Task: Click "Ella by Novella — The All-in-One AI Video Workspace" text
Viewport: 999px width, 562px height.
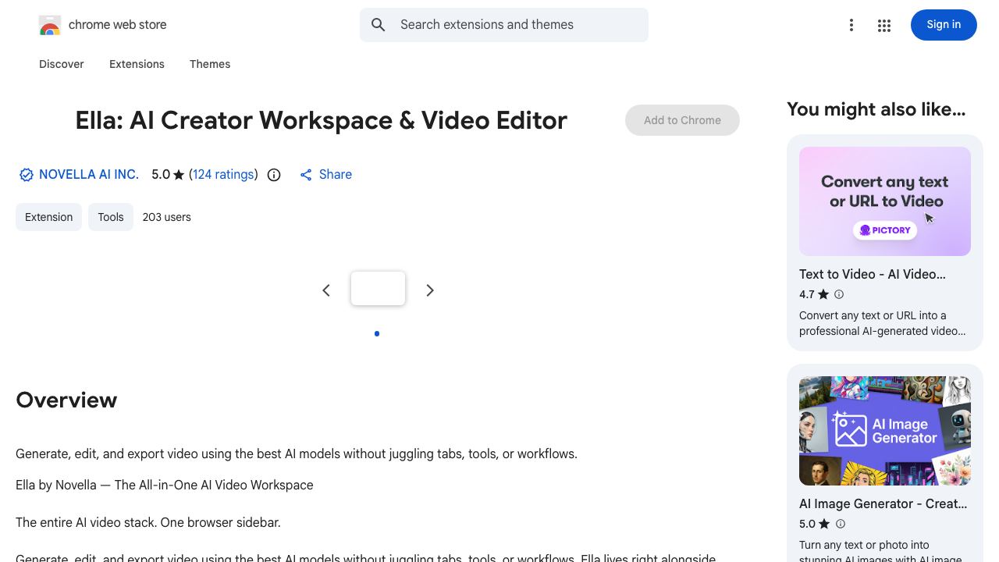Action: pos(165,486)
